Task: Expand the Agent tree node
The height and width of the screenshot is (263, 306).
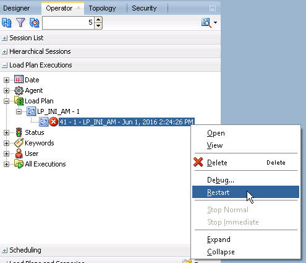Action: coord(6,90)
